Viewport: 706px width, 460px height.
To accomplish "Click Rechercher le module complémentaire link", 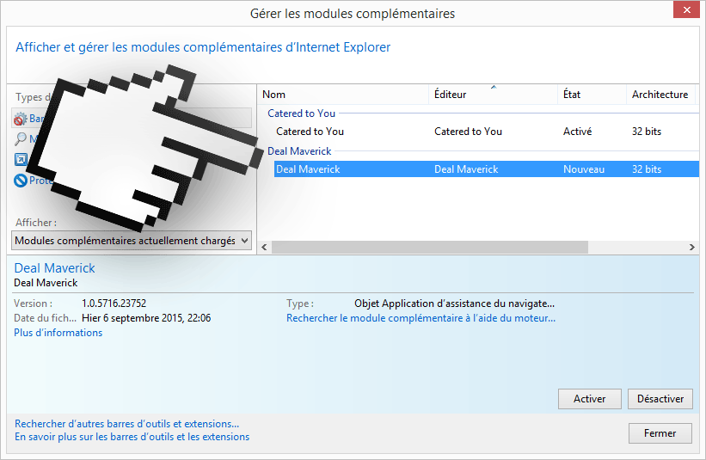I will pos(421,318).
